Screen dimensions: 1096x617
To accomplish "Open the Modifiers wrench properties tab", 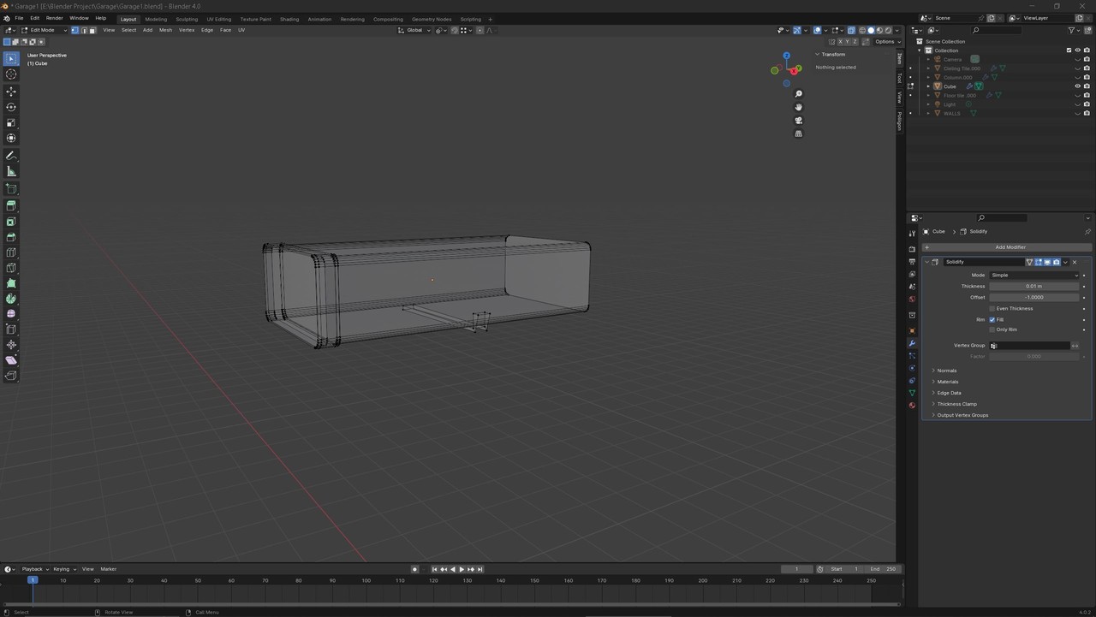I will tap(912, 343).
